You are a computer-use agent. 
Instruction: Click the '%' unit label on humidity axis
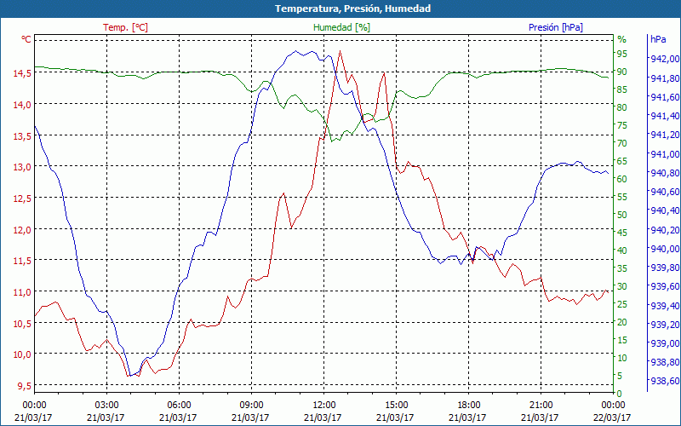[x=622, y=39]
